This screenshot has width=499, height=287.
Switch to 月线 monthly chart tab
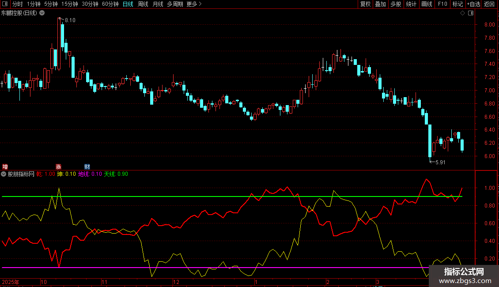coord(158,4)
